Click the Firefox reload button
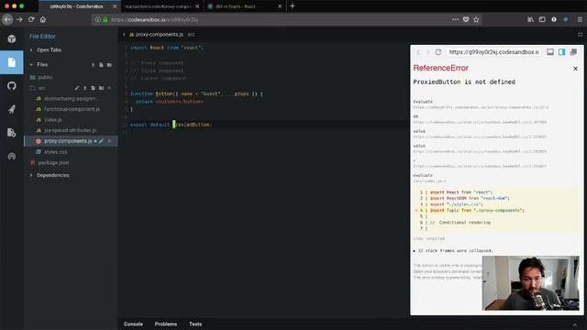This screenshot has width=587, height=330. [31, 19]
